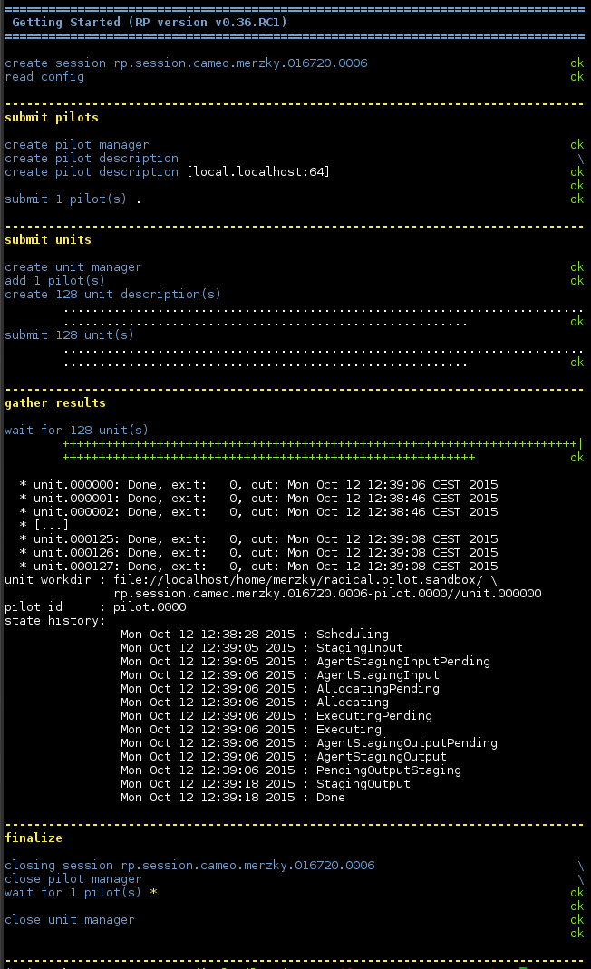Click the 'ExecutingPending' state entry

[276, 715]
